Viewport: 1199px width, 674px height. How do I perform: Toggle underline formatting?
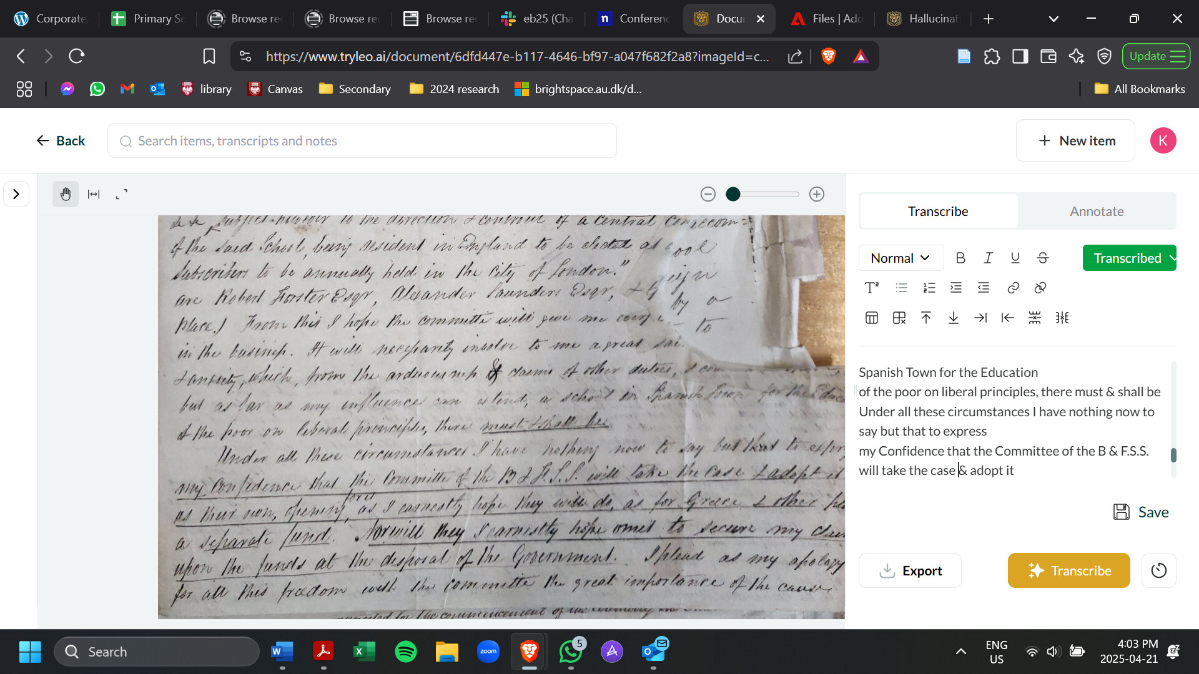pos(1015,258)
